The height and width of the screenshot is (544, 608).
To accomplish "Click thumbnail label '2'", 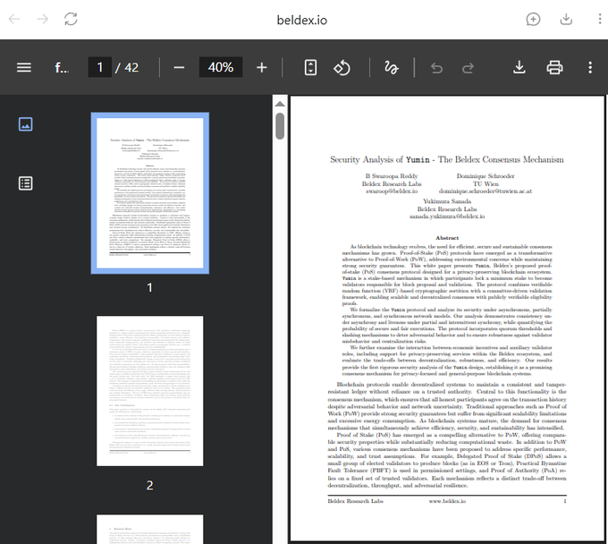I will tap(149, 485).
